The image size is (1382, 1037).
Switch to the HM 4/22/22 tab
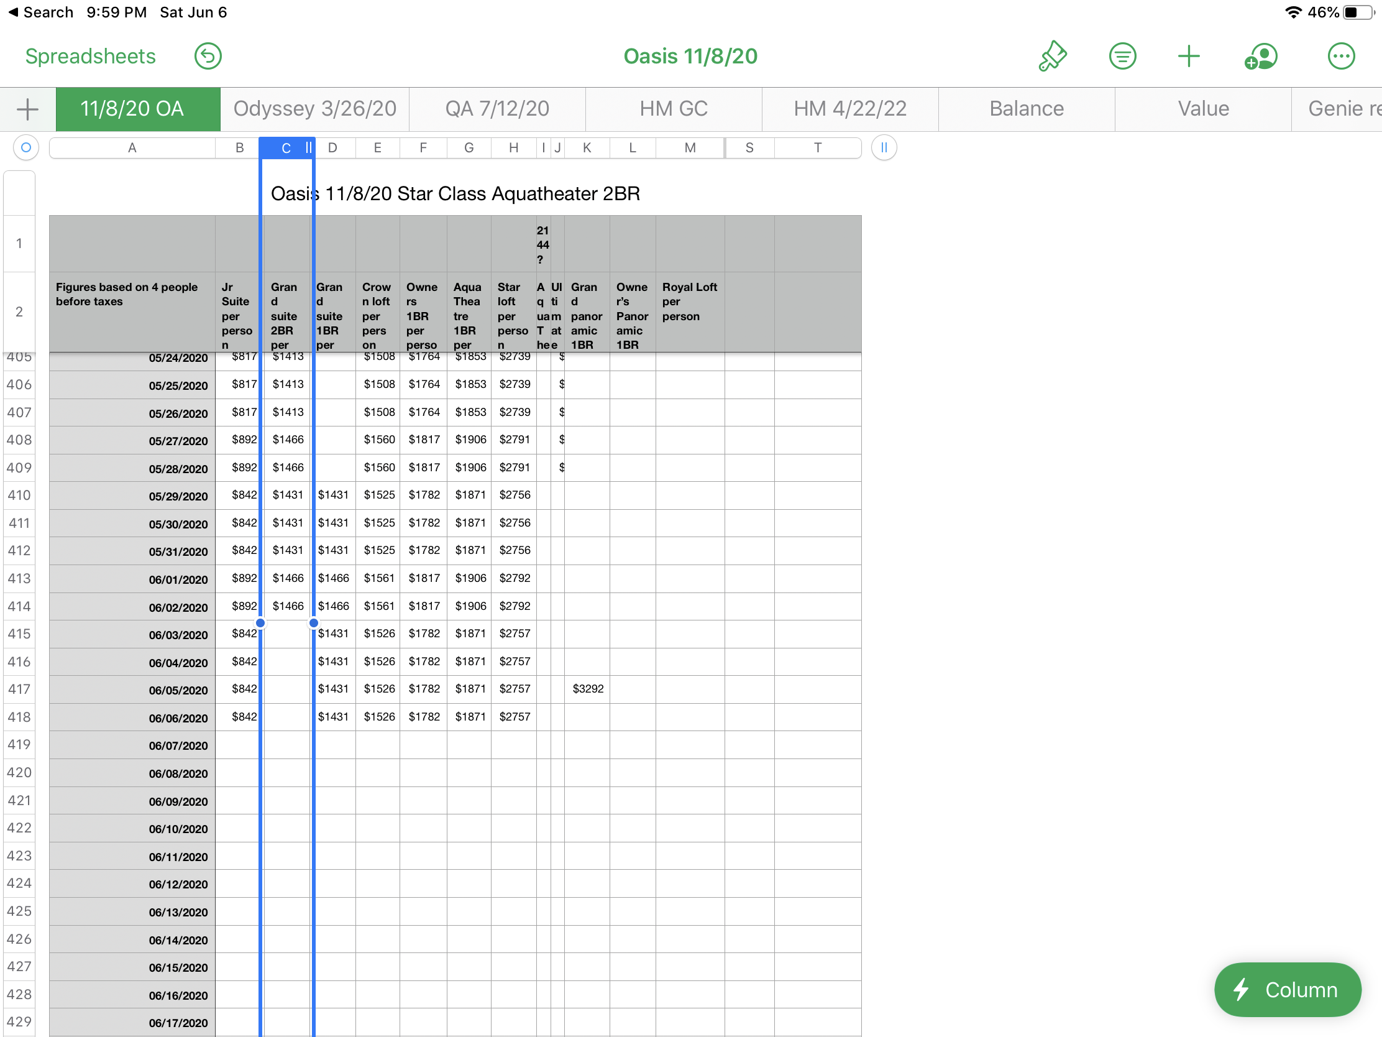coord(849,109)
